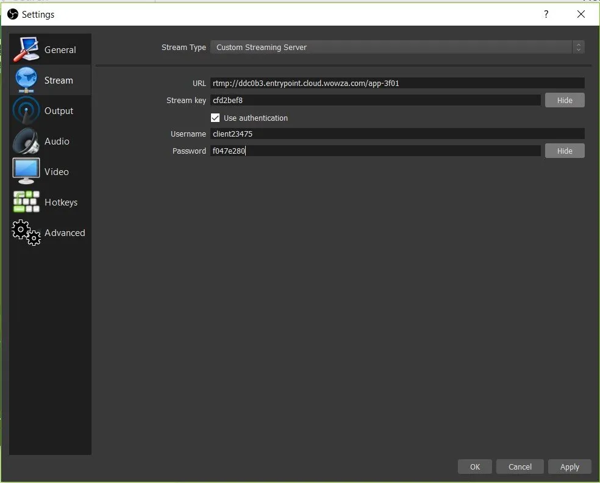Hide the Password value

[x=565, y=151]
